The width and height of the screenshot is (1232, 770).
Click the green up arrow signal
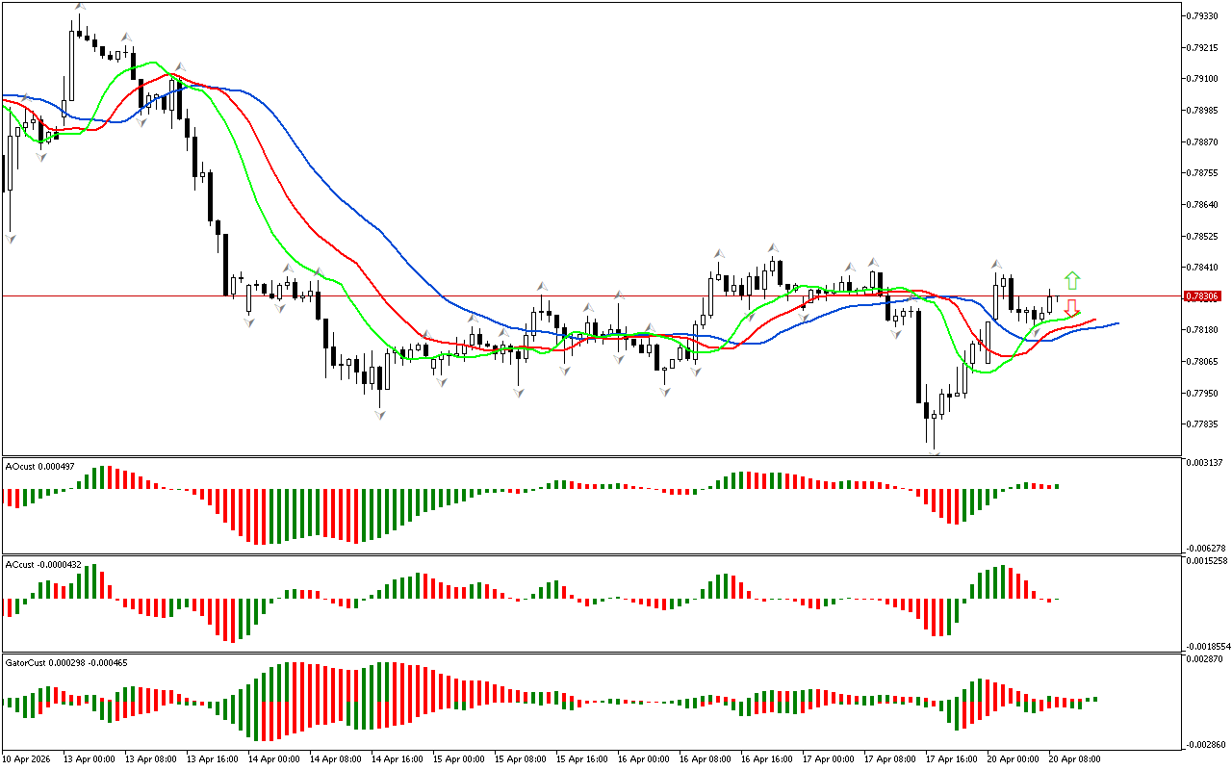[x=1072, y=281]
